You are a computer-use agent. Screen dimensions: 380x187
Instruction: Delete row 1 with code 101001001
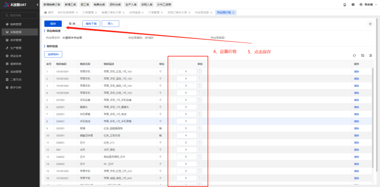click(357, 71)
